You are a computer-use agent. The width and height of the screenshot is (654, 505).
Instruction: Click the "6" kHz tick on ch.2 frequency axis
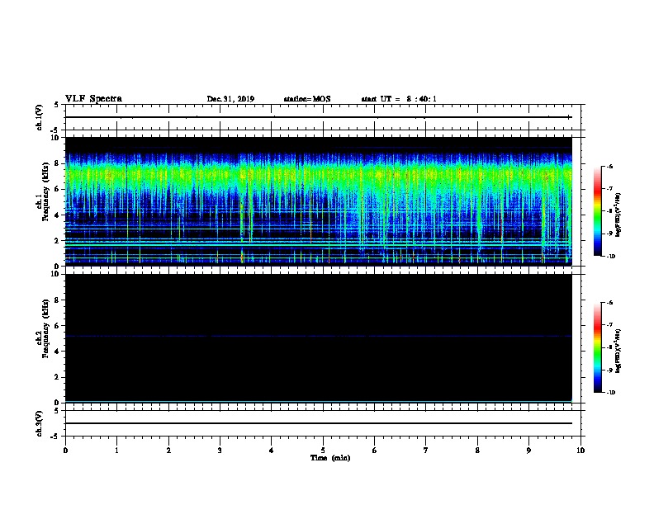[x=57, y=325]
